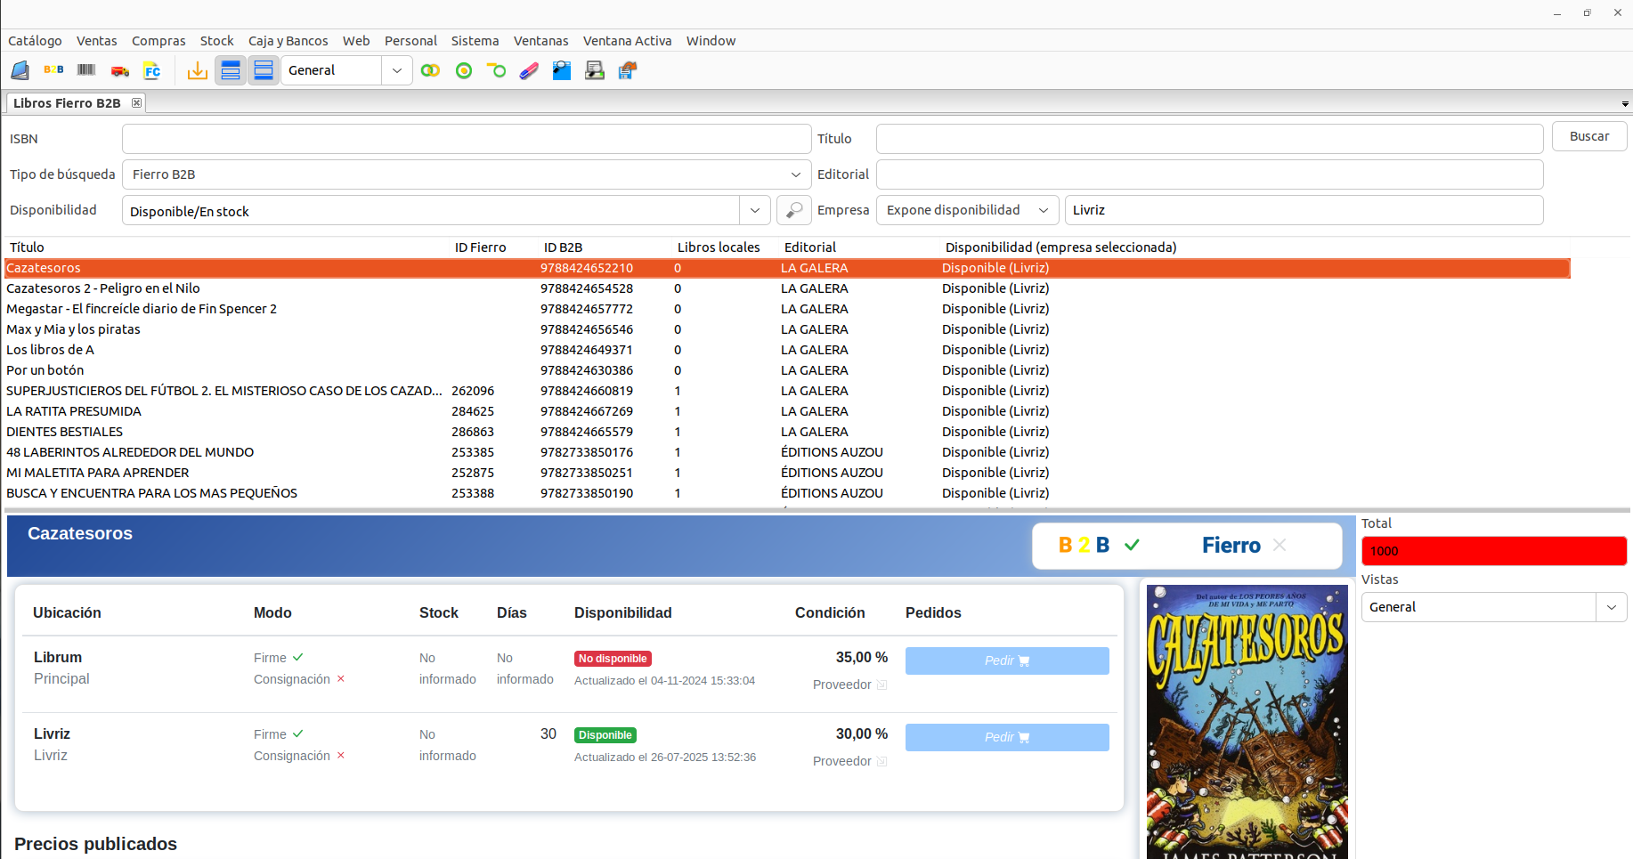
Task: Click the barcode icon in the toolbar
Action: click(86, 70)
